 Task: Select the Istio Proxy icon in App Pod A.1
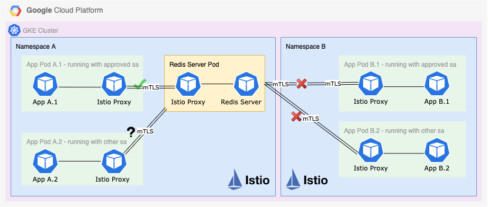[x=114, y=84]
